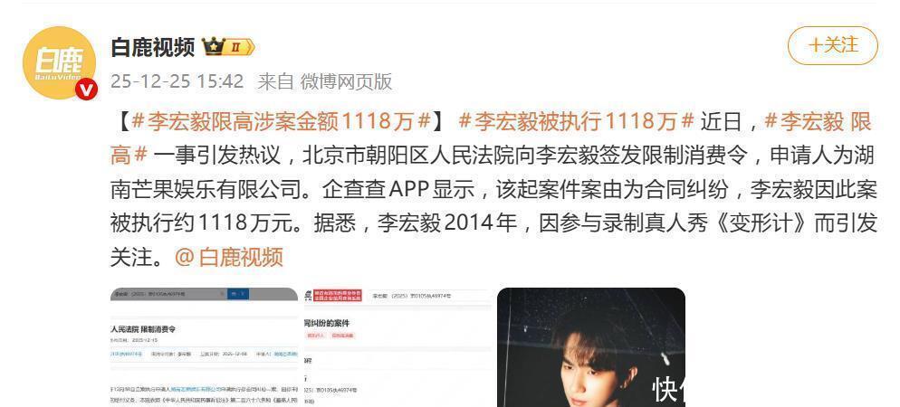Follow 白鹿视频 with the +关注 button
This screenshot has height=407, width=900.
coord(833,45)
